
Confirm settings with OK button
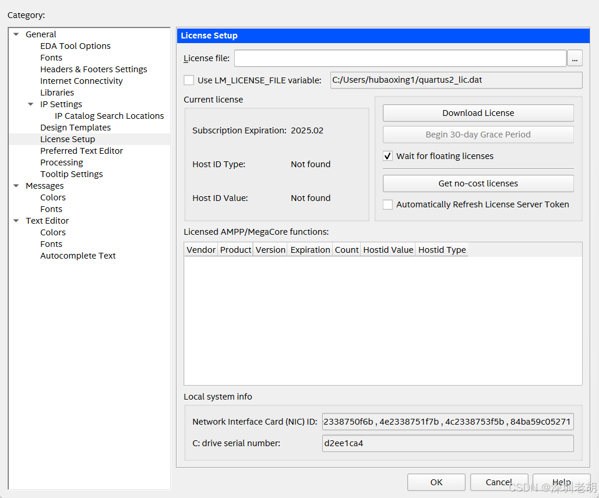click(436, 482)
